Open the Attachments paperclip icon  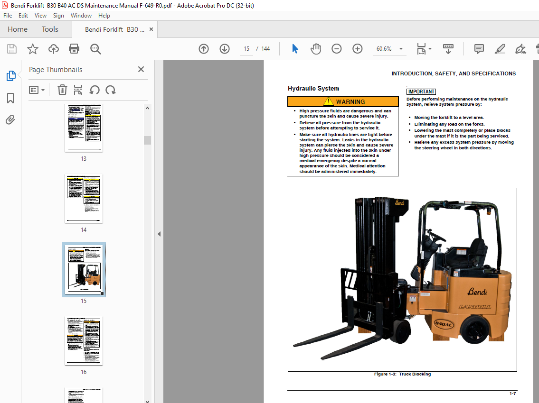[x=10, y=120]
